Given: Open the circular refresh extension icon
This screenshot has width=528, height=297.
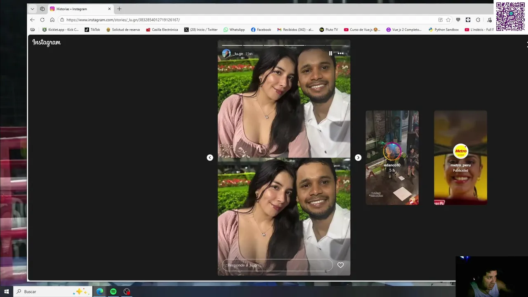Looking at the screenshot, I should (x=478, y=20).
